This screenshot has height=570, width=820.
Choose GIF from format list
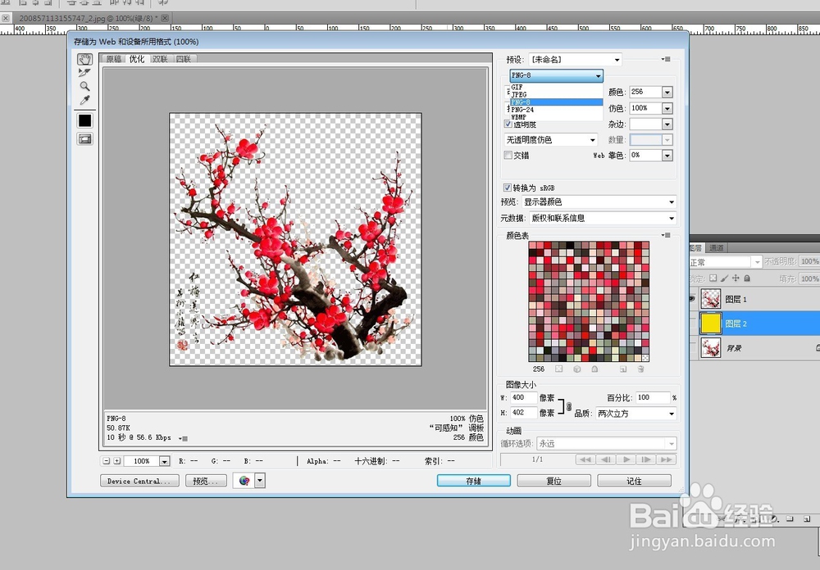[557, 88]
